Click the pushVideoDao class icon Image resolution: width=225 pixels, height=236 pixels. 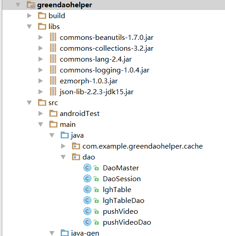click(87, 222)
